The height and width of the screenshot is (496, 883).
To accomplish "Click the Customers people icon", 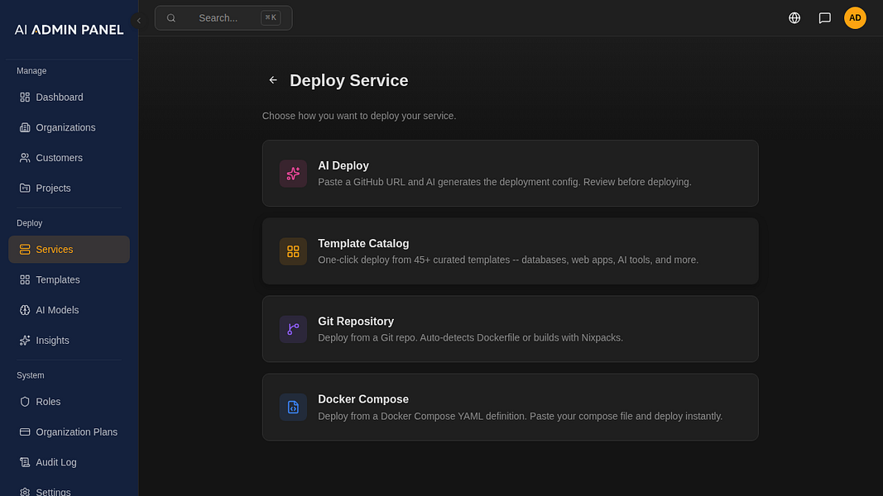I will click(25, 158).
